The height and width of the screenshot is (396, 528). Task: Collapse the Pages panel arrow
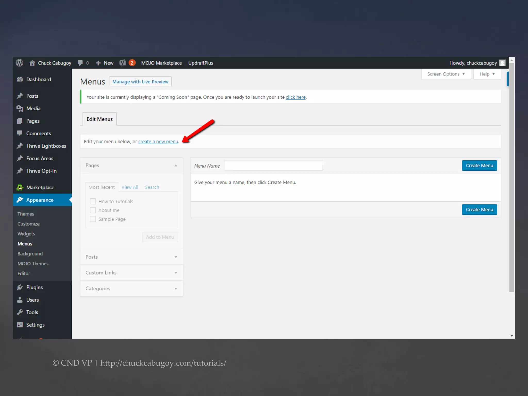coord(176,166)
